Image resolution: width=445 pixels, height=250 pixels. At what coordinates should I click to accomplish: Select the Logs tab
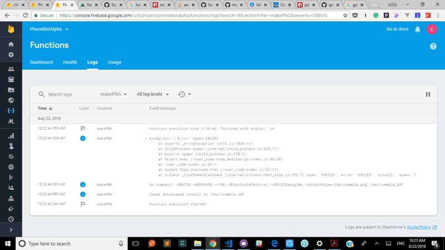[92, 62]
